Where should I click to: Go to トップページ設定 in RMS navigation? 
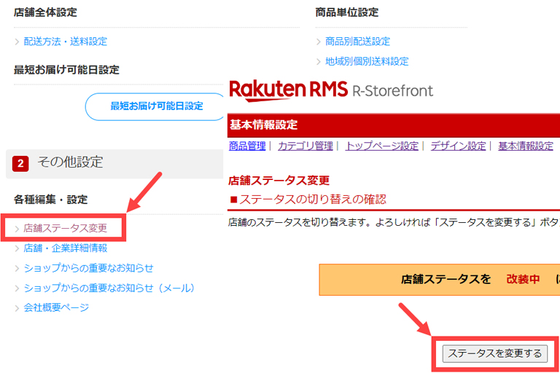coord(382,146)
